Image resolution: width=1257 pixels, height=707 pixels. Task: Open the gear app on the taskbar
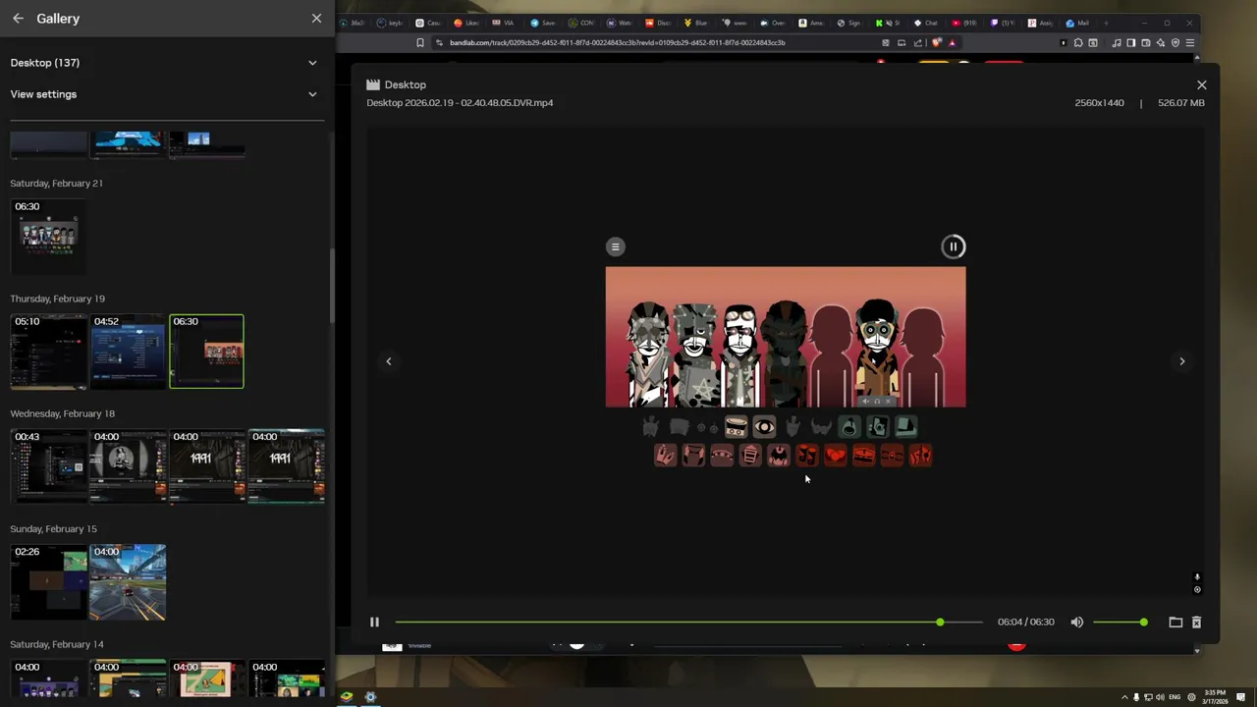point(370,697)
